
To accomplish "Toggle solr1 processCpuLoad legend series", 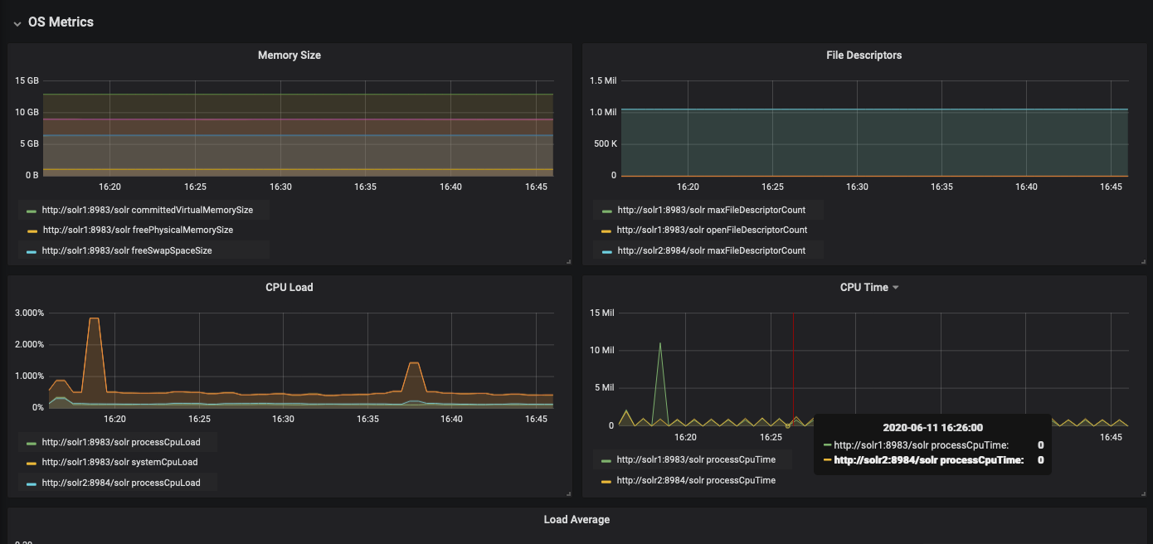I will (120, 443).
